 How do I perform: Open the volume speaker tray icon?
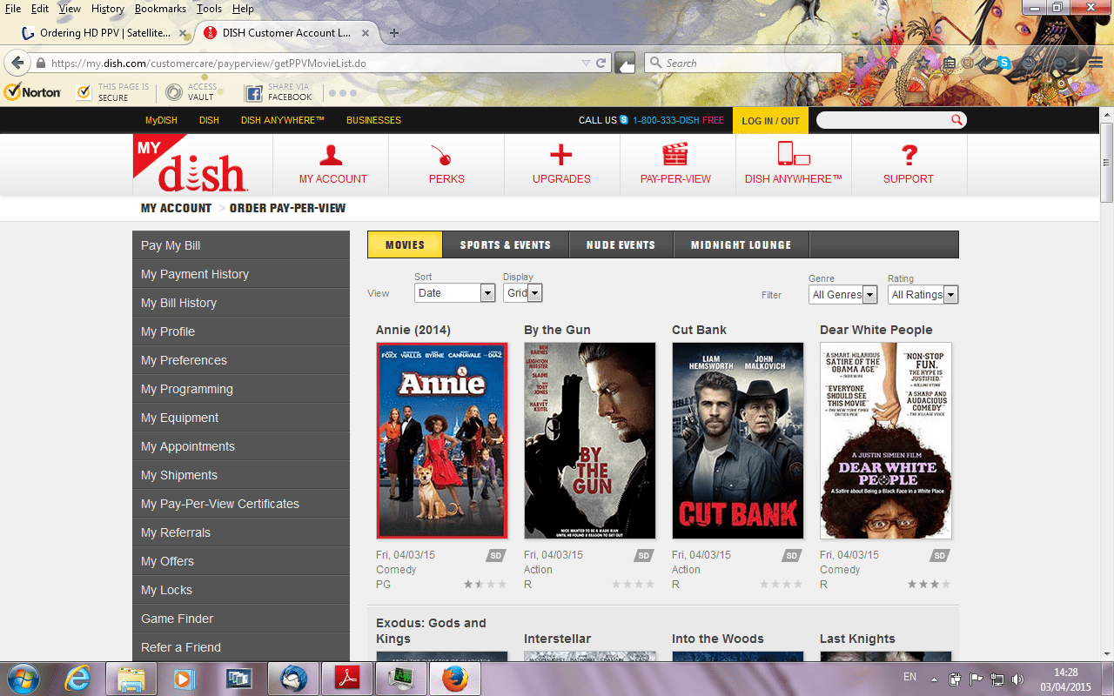coord(1017,679)
